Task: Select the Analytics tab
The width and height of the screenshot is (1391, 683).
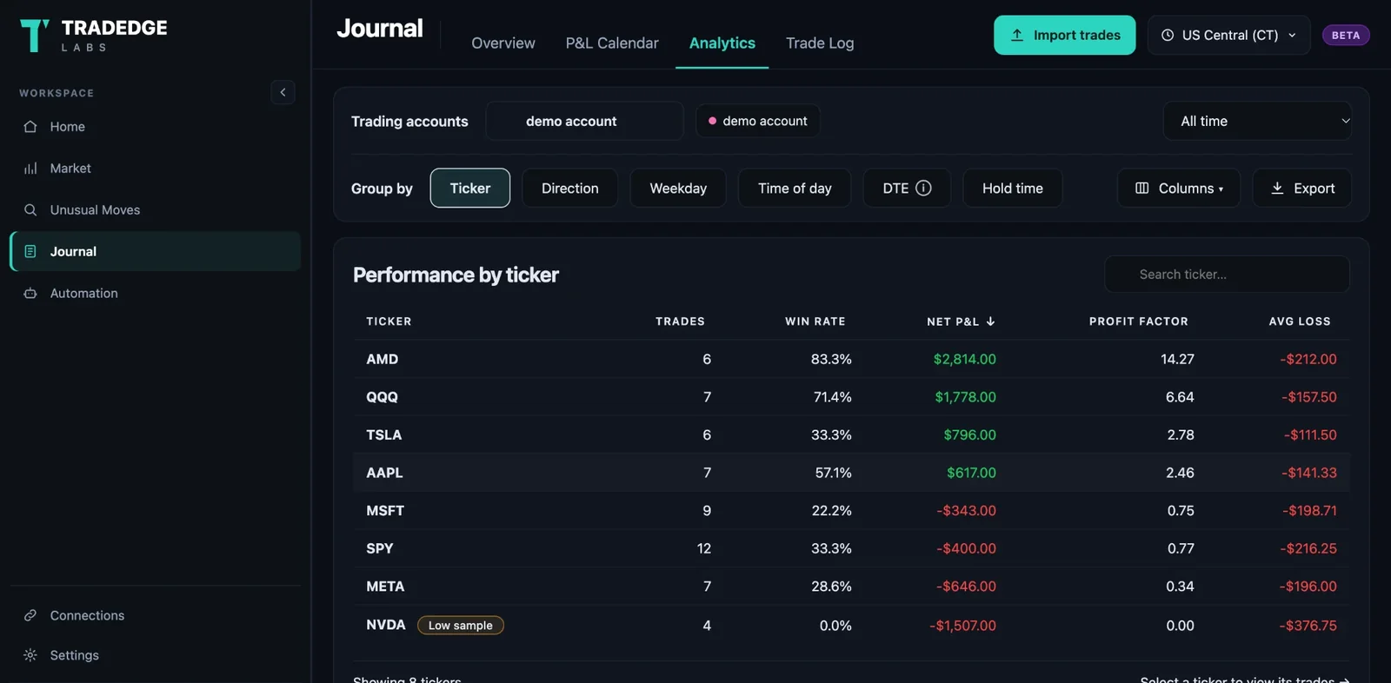Action: 722,43
